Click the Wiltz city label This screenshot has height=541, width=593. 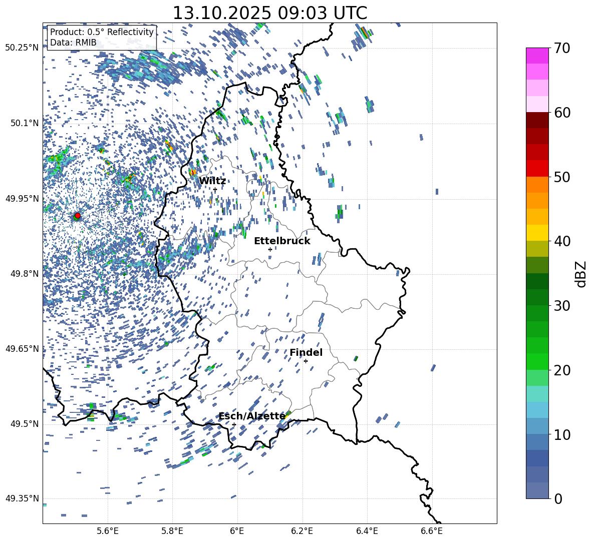[212, 181]
